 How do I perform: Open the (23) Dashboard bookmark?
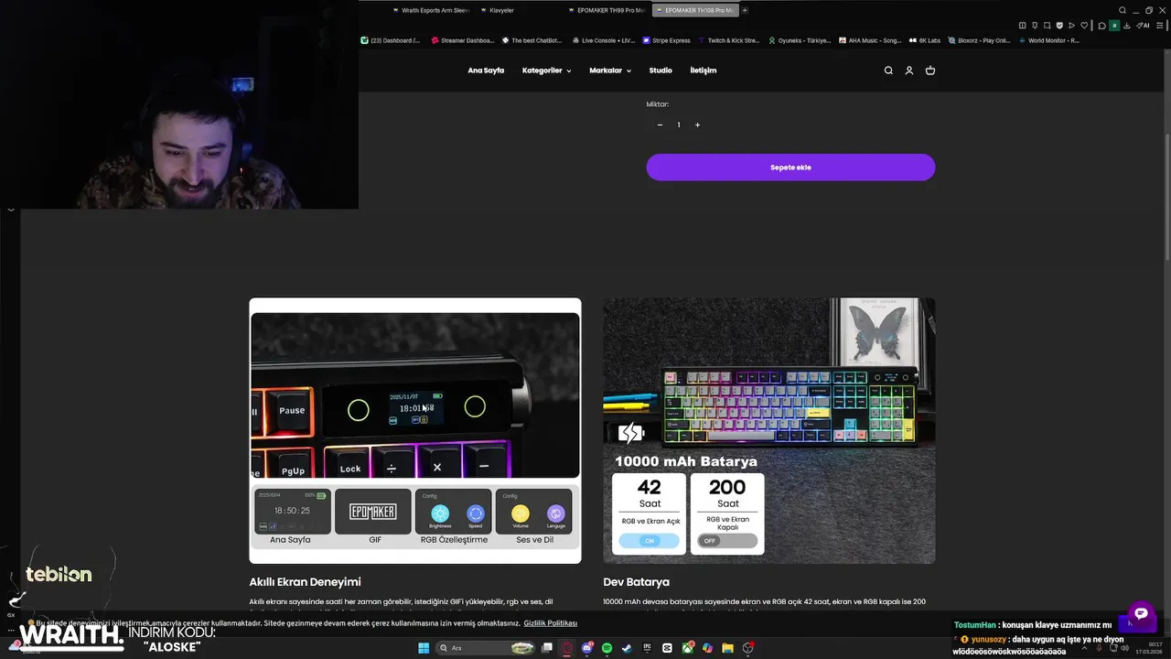pos(391,40)
